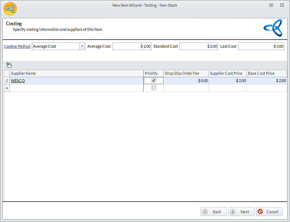Viewport: 290px width, 222px height.
Task: Open the Costing Method link
Action: pos(17,46)
